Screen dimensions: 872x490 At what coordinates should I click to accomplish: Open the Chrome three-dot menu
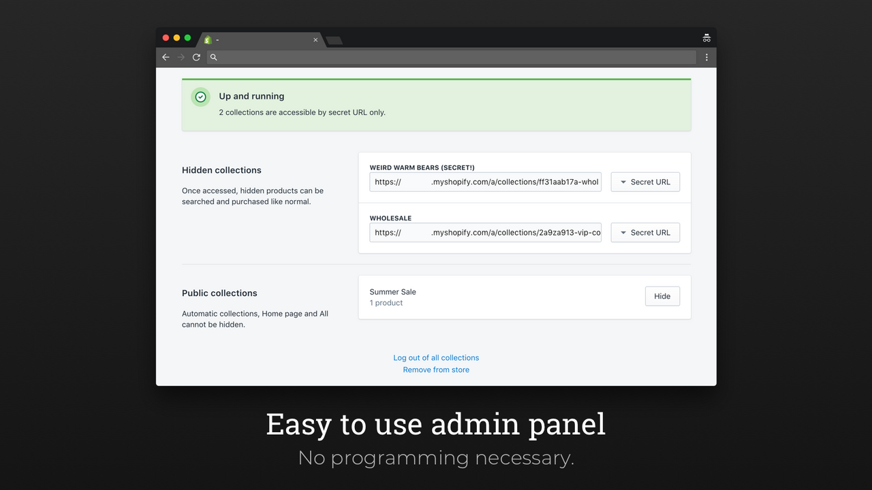pyautogui.click(x=706, y=57)
